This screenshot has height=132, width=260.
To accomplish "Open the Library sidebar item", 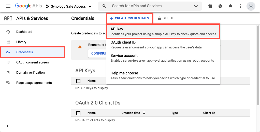I will click(x=33, y=42).
